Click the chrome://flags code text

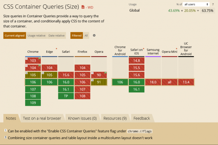pyautogui.click(x=140, y=131)
